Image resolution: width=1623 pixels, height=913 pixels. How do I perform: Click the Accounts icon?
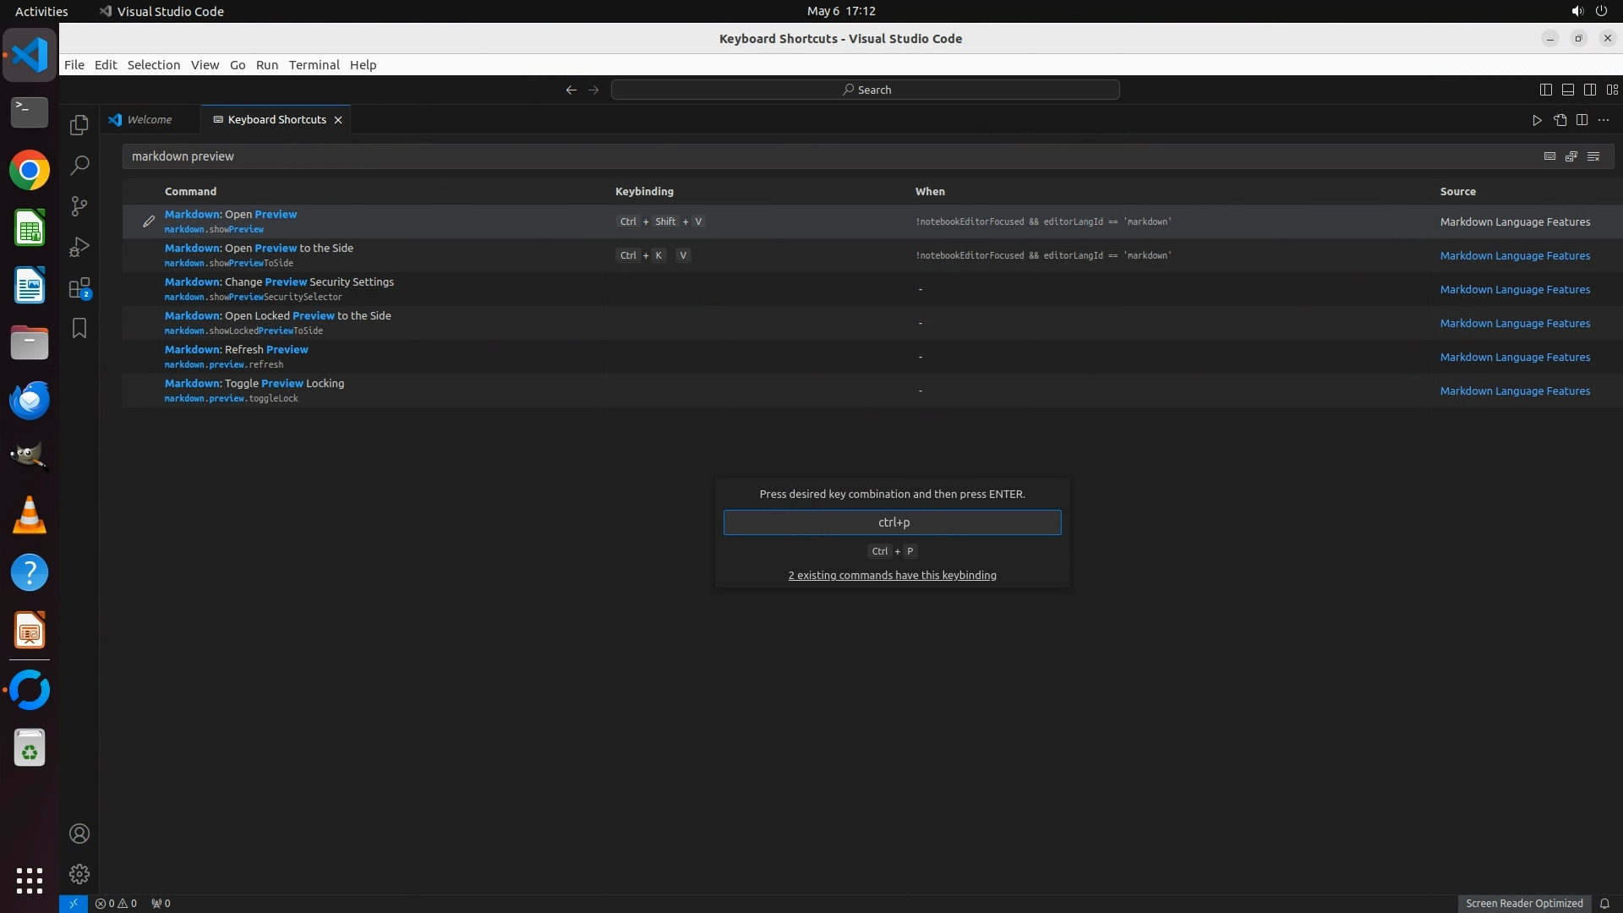pyautogui.click(x=79, y=834)
